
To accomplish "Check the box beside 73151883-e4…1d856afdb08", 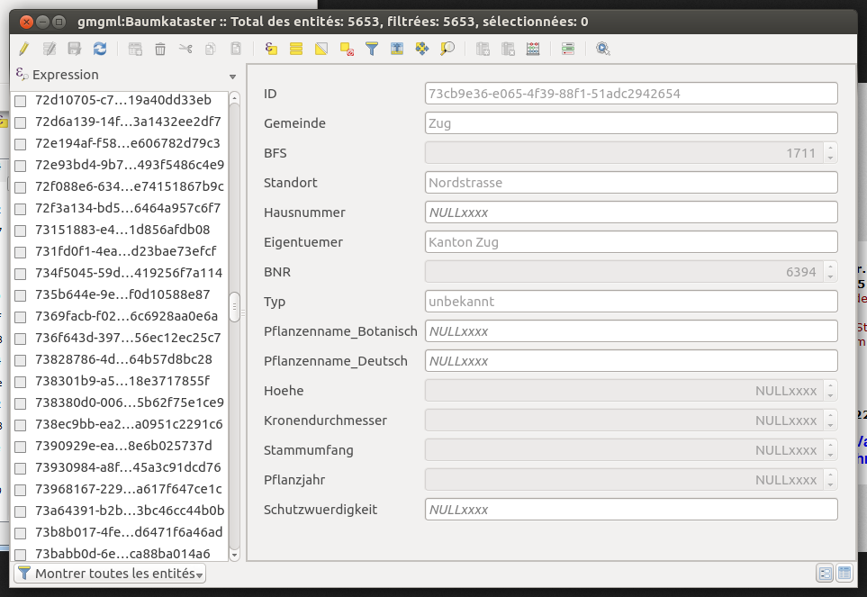I will tap(21, 230).
